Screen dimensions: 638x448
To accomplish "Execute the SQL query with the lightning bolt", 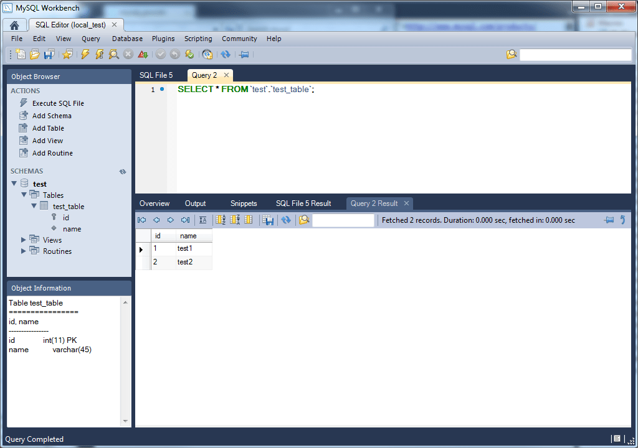I will [x=84, y=54].
